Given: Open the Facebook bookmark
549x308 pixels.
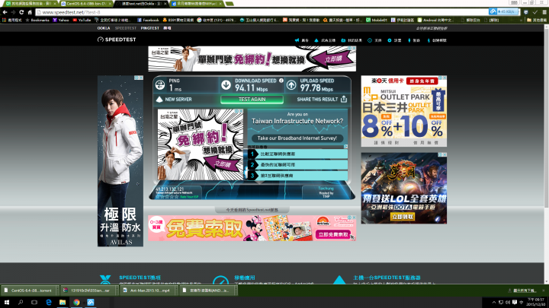Looking at the screenshot, I should 148,21.
